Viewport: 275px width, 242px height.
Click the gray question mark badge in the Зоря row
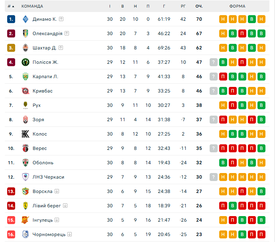click(214, 120)
